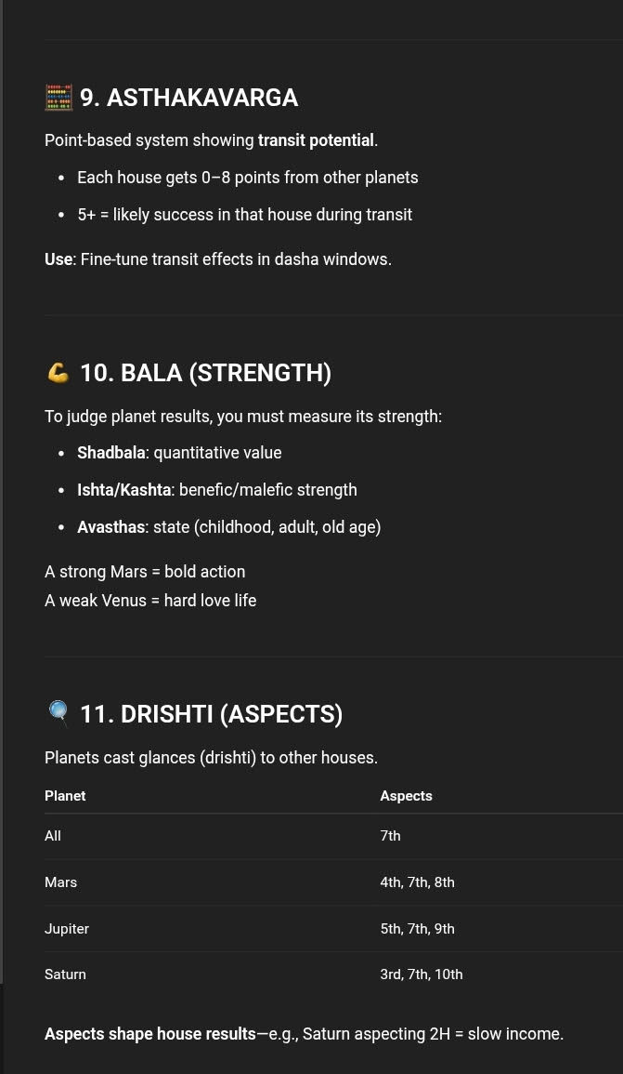This screenshot has height=1074, width=623.
Task: Select the "Mars" row in the table
Action: (61, 882)
